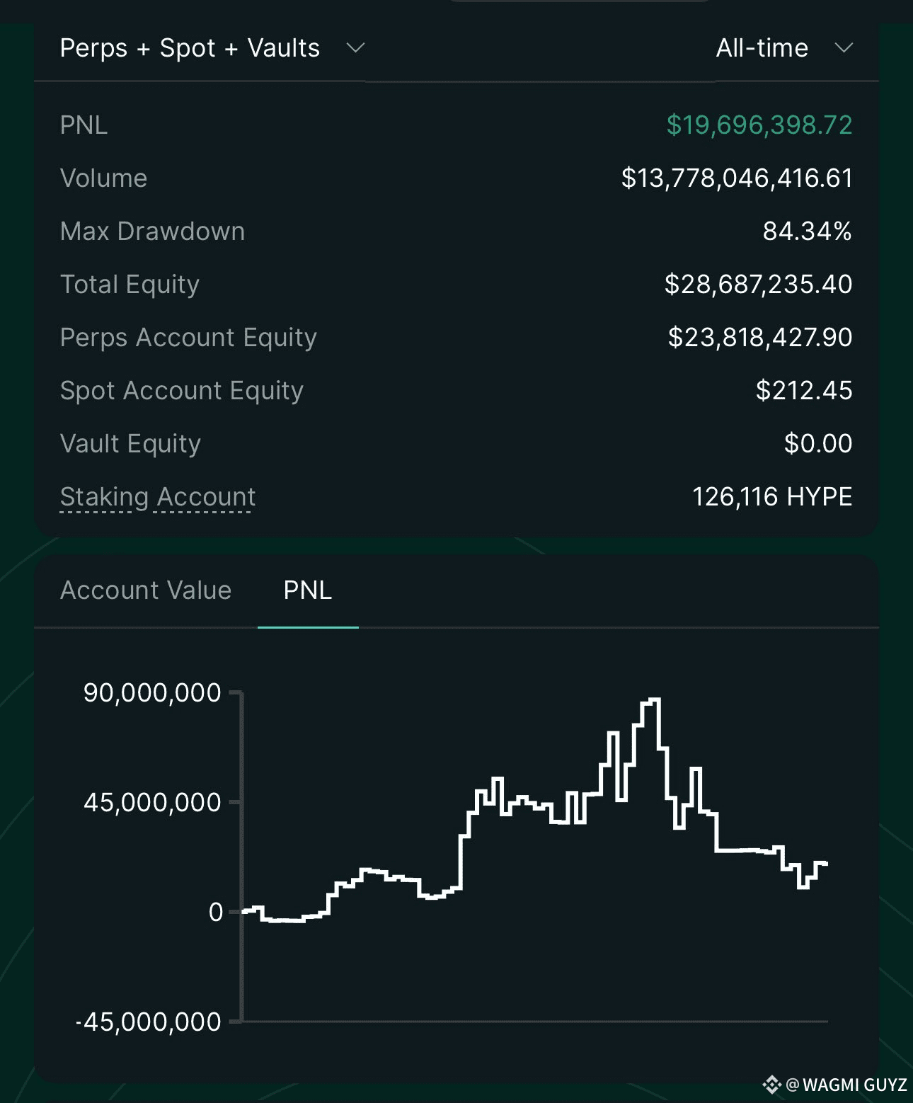Click the chevron beside Perps + Spot + Vaults
Screen dimensions: 913x1103
(355, 48)
